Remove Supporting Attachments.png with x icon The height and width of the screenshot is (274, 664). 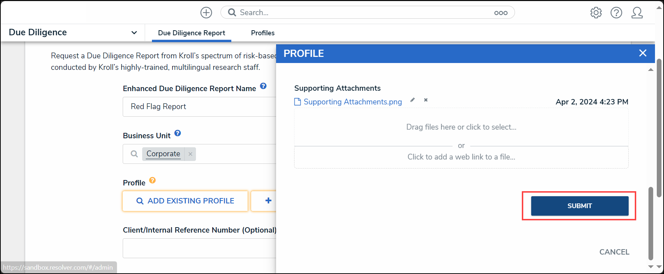[x=426, y=100]
